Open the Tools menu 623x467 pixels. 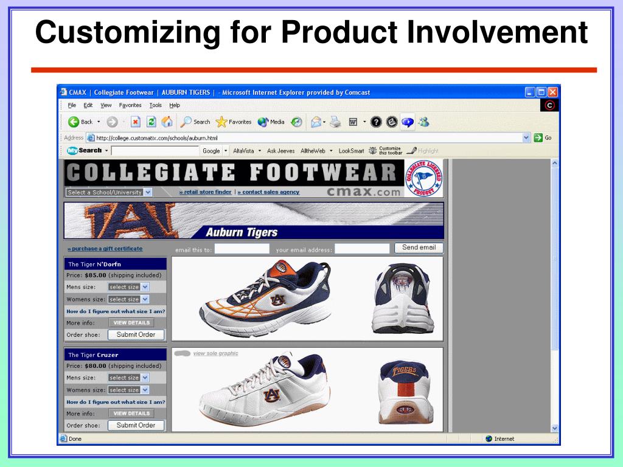pyautogui.click(x=155, y=105)
